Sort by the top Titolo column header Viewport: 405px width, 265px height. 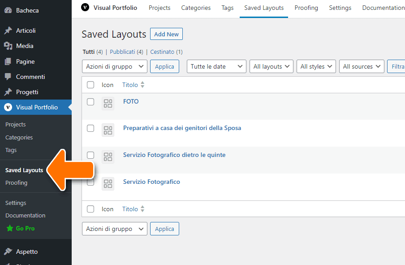point(130,85)
